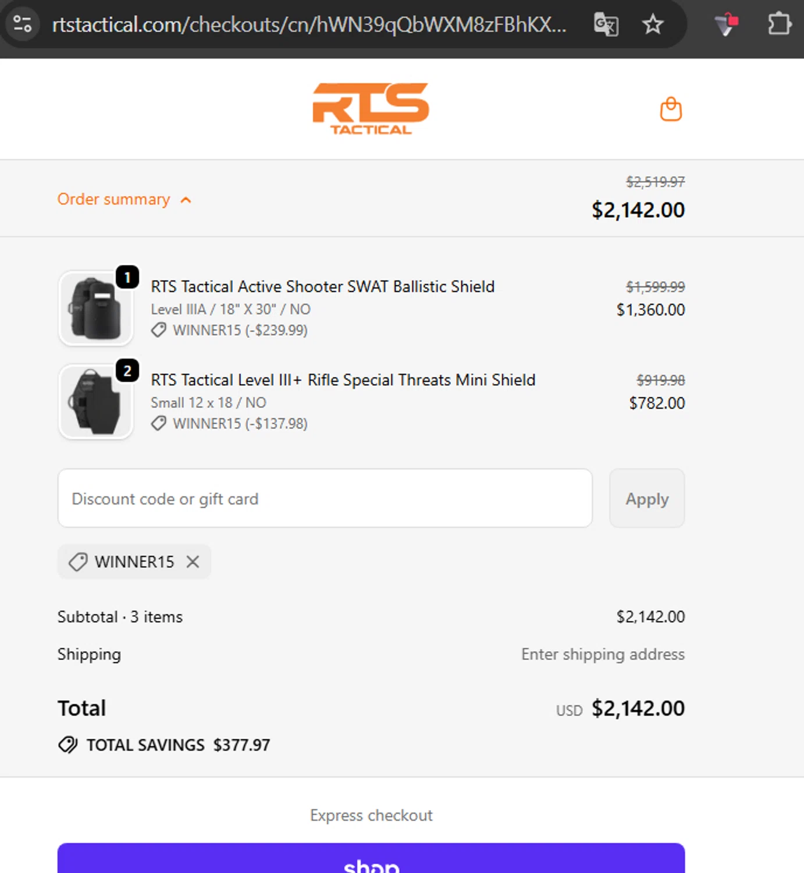This screenshot has width=804, height=873.
Task: Click the 'WINNER15 (-$239.99)' discount line
Action: [229, 331]
